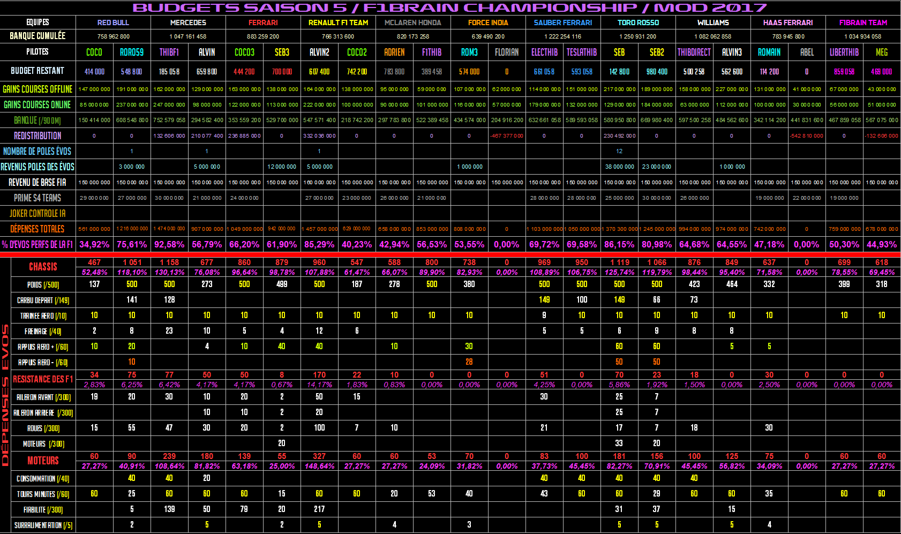The image size is (901, 534).
Task: Click the MCLAREN HONDA team header
Action: click(x=413, y=22)
